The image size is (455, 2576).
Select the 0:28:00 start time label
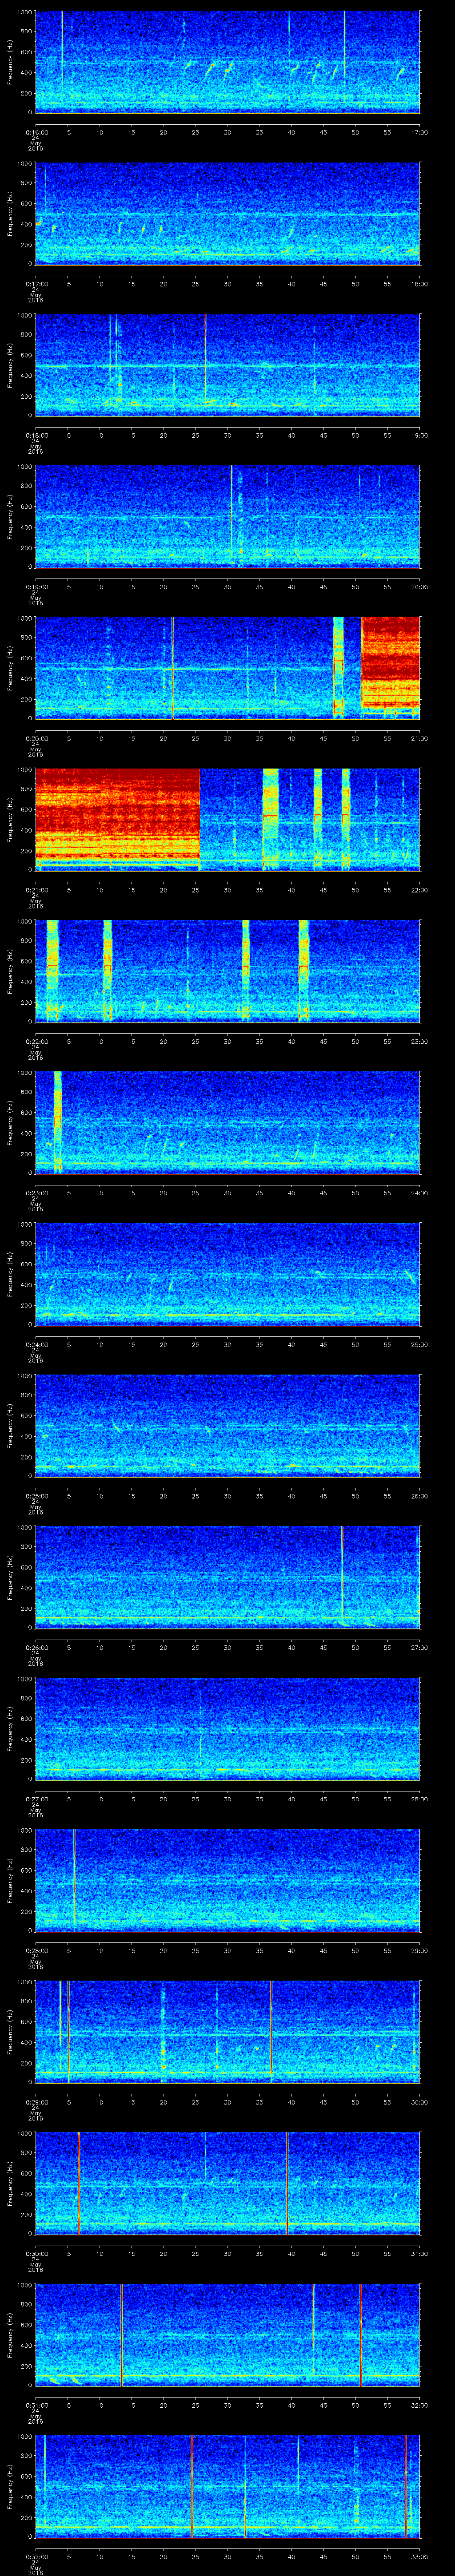point(36,1950)
